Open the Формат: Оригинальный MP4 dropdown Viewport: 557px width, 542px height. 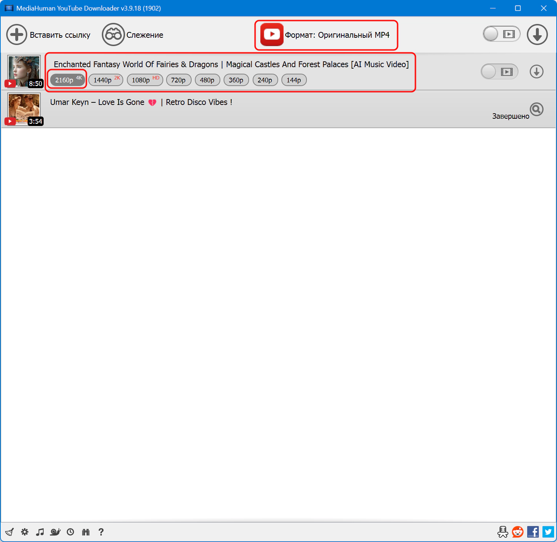[x=326, y=35]
